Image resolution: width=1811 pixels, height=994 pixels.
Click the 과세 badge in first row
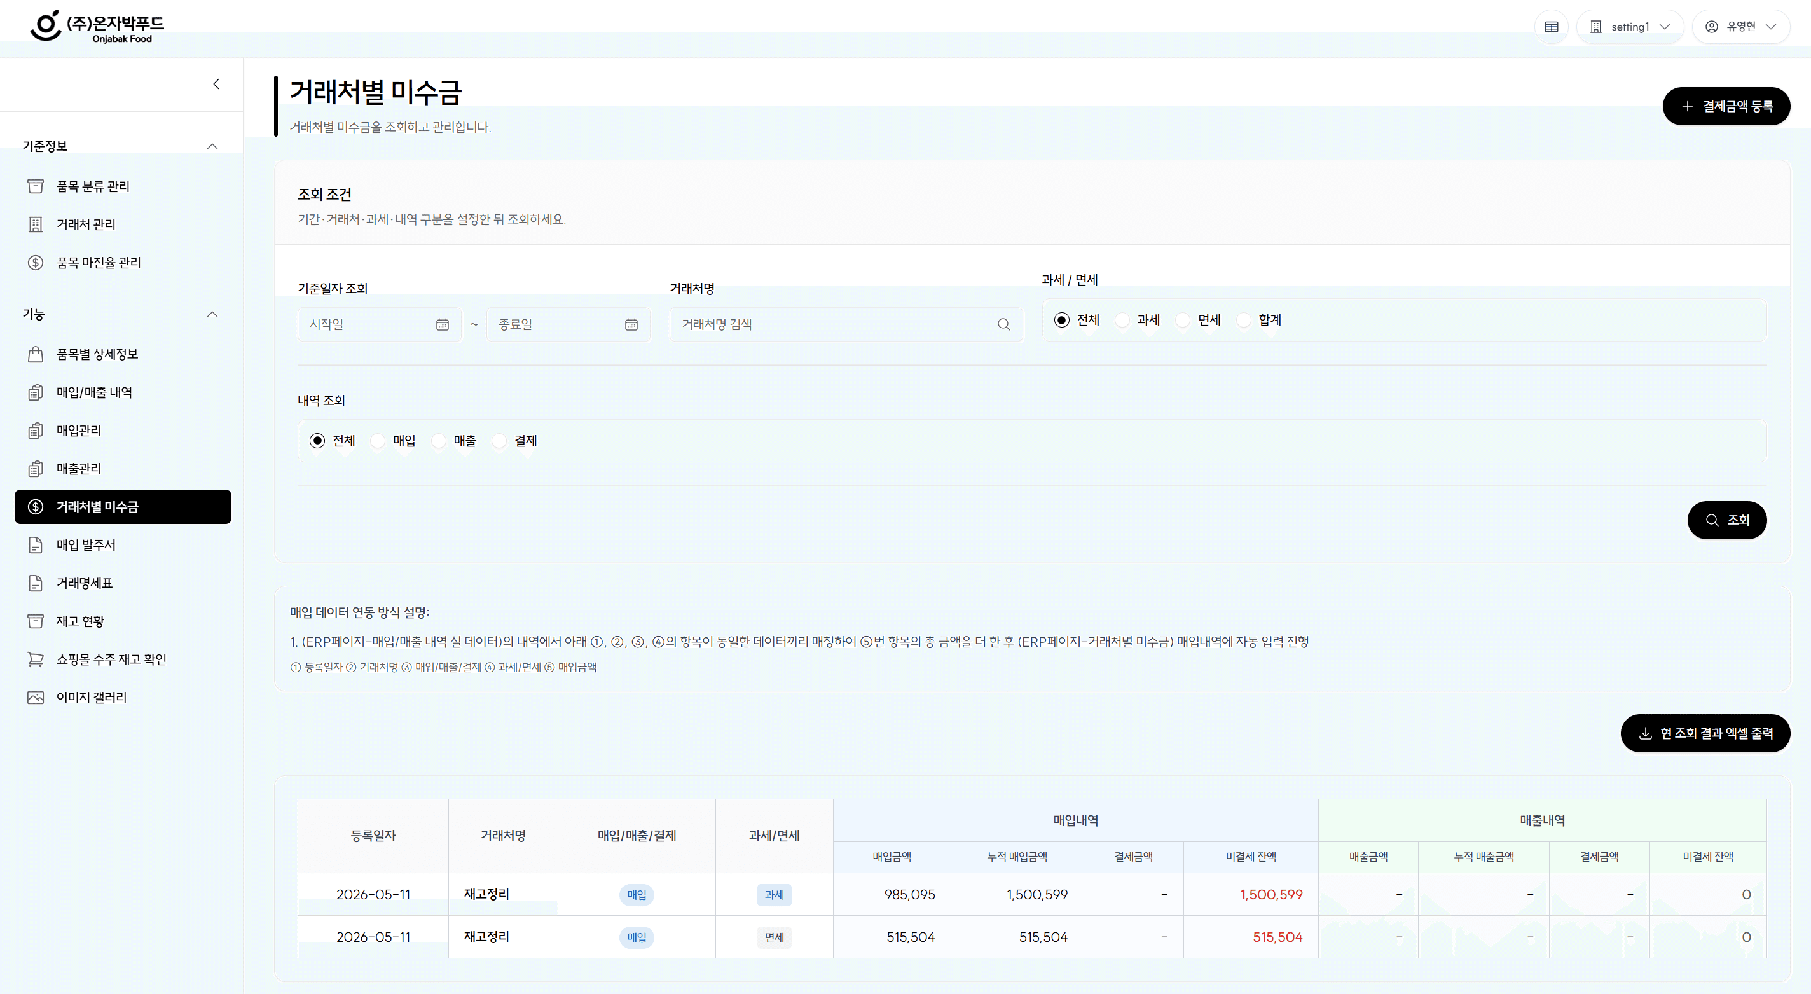coord(774,895)
